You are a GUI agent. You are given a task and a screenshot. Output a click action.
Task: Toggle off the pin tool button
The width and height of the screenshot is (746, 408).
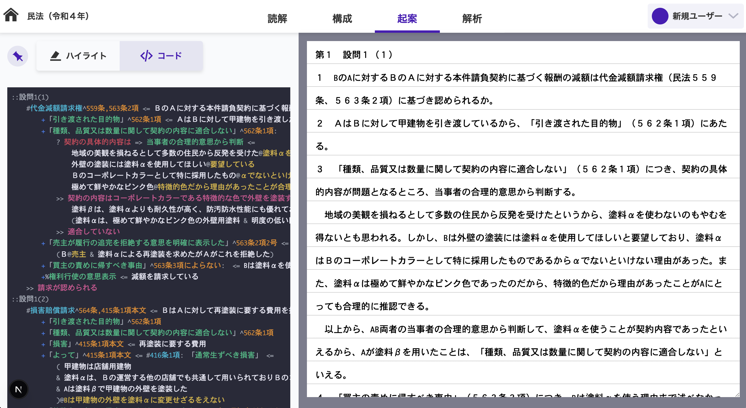pos(17,56)
